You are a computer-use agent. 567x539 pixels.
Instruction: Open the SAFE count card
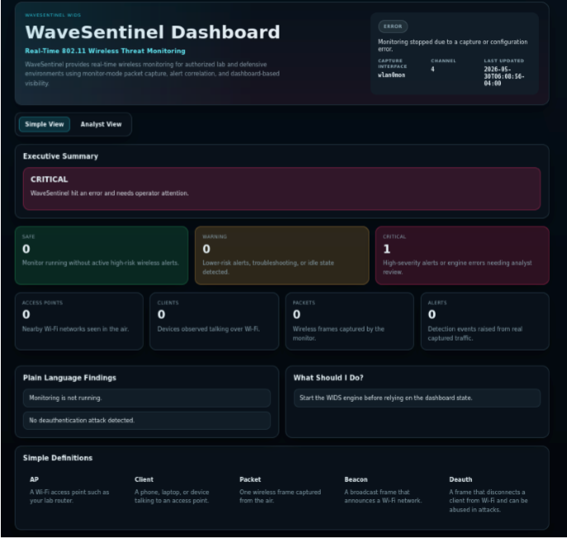point(102,255)
